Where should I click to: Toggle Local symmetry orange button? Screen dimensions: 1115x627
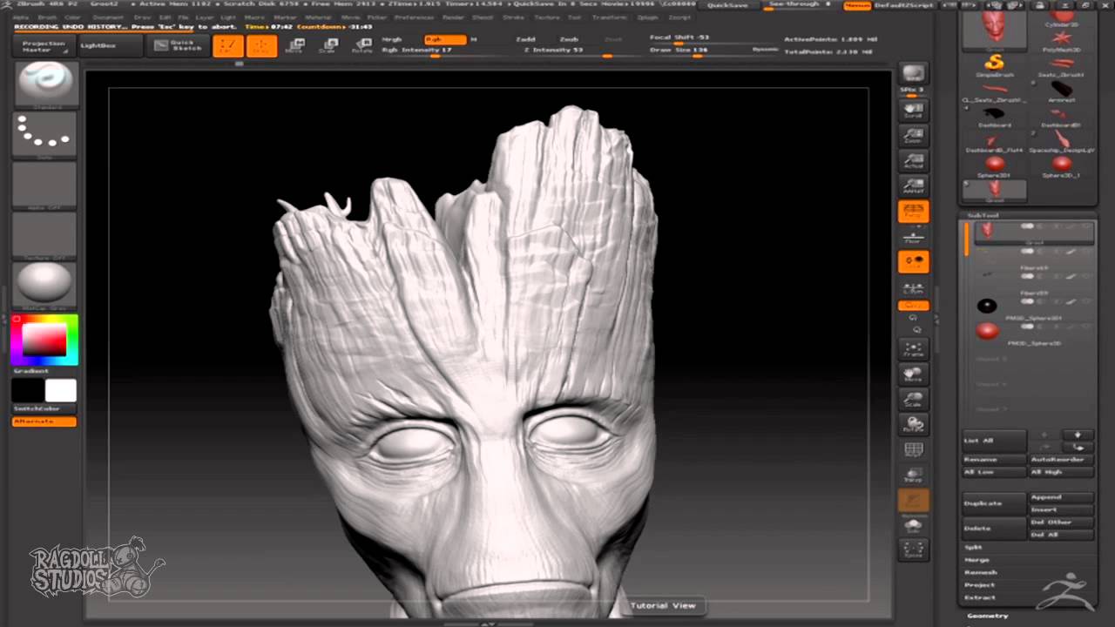point(914,261)
